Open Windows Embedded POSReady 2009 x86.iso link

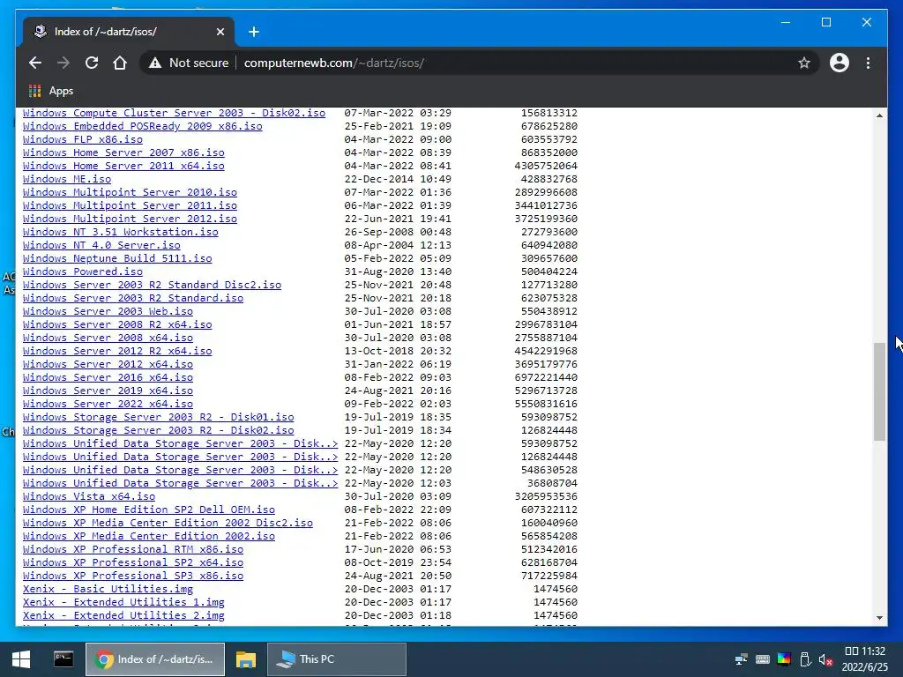point(142,126)
